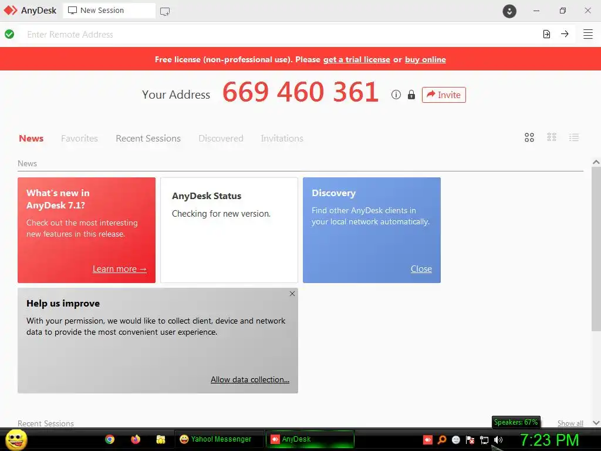The image size is (601, 451).
Task: Click the AnyDesk Status card
Action: pos(229,230)
